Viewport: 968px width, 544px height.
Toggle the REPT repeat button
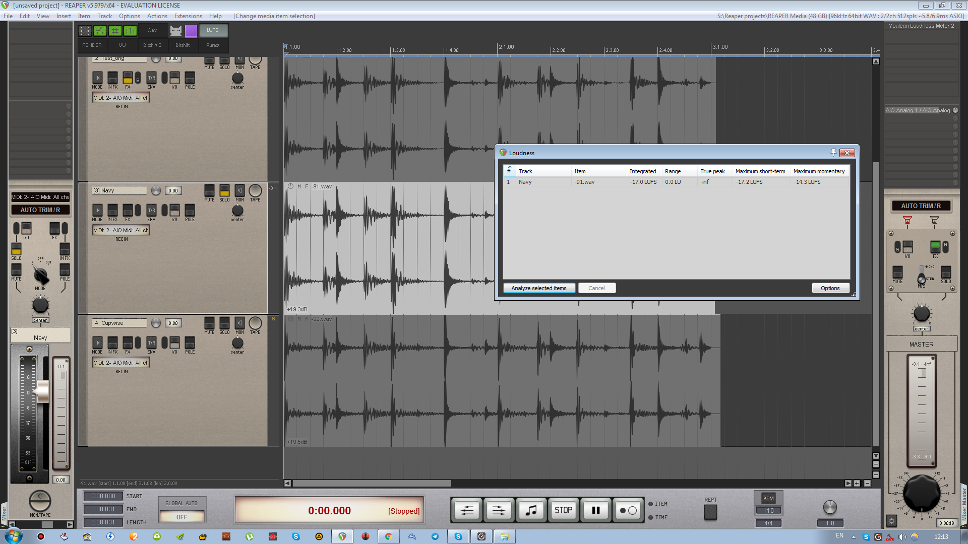(710, 512)
